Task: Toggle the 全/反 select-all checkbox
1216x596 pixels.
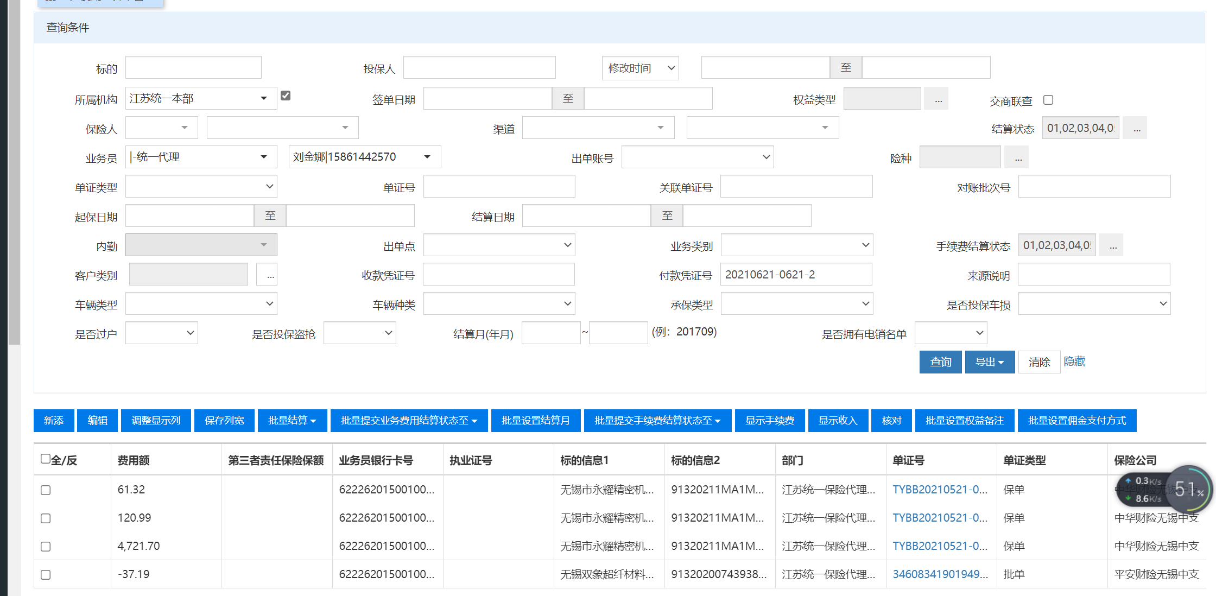Action: tap(46, 459)
